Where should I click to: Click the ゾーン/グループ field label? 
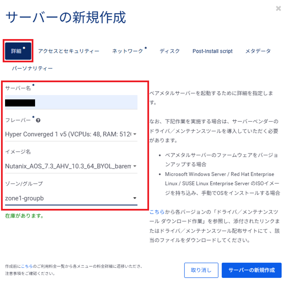tap(24, 184)
